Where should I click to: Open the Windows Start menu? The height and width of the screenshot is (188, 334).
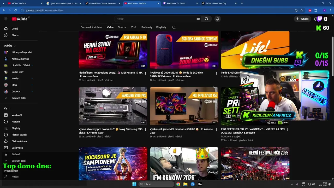pyautogui.click(x=134, y=184)
